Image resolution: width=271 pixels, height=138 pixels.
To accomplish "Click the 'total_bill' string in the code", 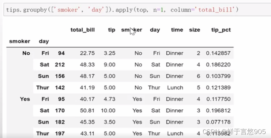I will [x=216, y=10].
